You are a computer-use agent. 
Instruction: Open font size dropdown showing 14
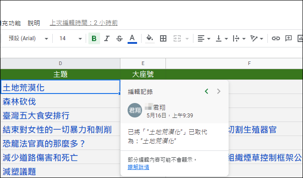pos(70,38)
